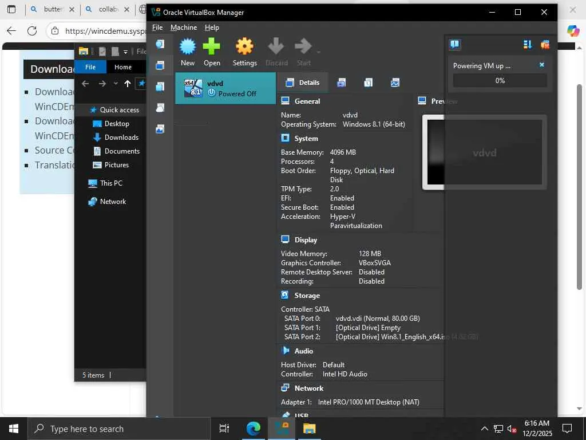586x440 pixels.
Task: Click the back arrow in File Explorer
Action: [x=85, y=84]
